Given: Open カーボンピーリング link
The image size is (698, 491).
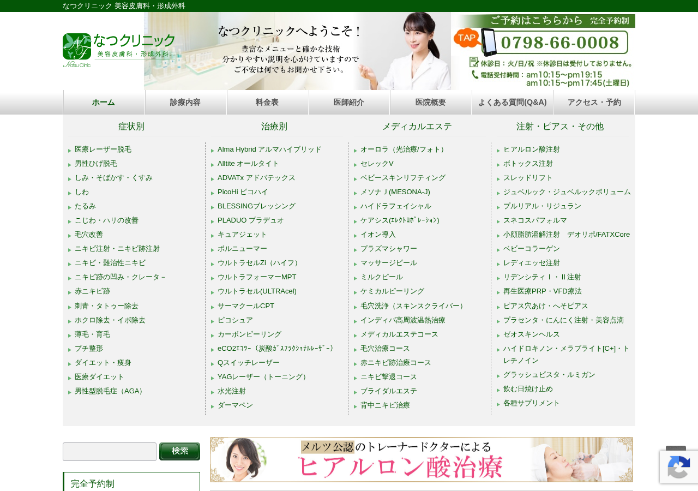Looking at the screenshot, I should point(249,334).
